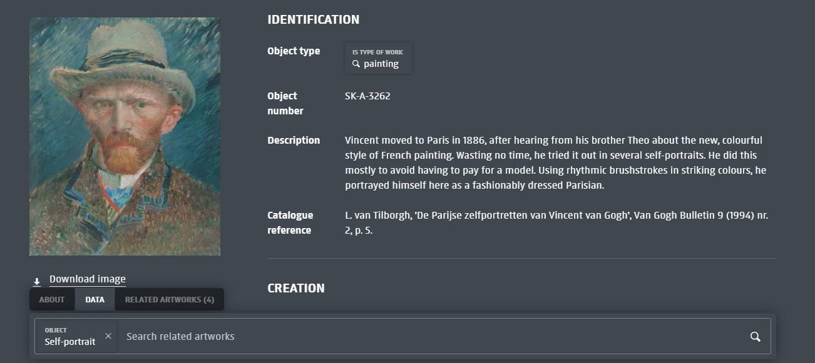Click the Object type field label
Image resolution: width=815 pixels, height=363 pixels.
(294, 51)
